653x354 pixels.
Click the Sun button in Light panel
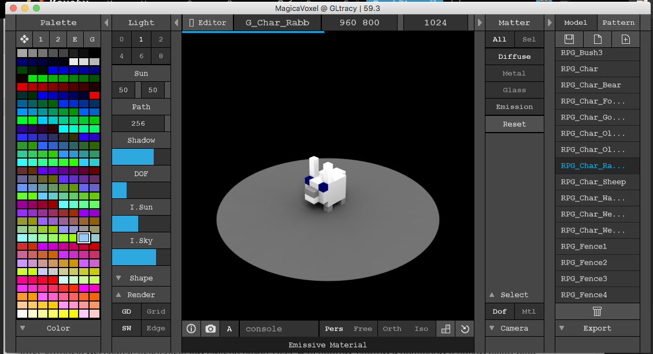141,73
